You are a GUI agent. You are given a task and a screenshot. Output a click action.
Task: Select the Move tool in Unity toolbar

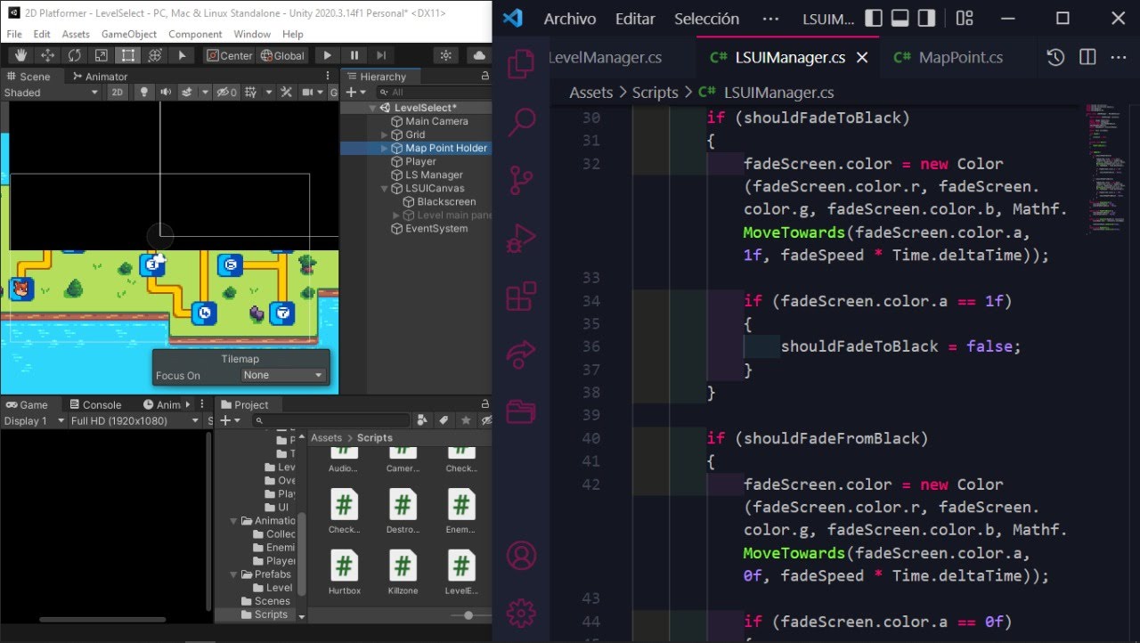[48, 55]
